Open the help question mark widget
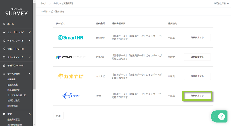Screen dimensions: 231x126 pos(221,116)
